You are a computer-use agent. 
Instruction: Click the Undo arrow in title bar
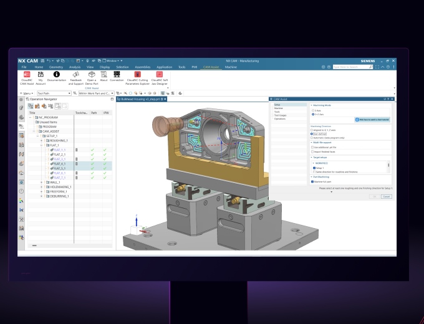[x=49, y=61]
